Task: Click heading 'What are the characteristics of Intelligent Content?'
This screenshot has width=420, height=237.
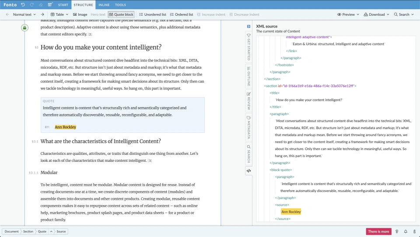Action: [101, 141]
